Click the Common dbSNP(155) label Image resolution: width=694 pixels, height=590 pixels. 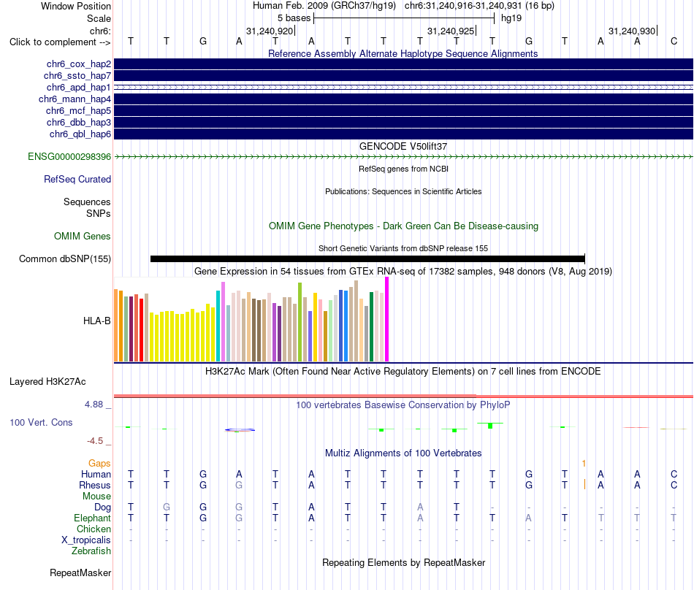65,258
